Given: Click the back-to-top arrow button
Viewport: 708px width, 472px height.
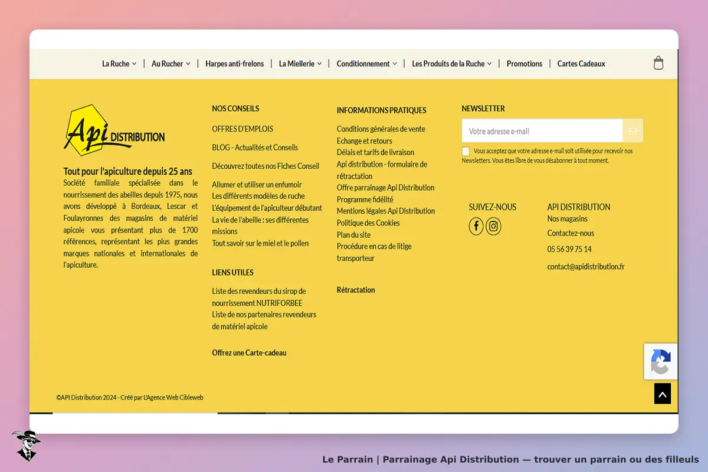Looking at the screenshot, I should 663,394.
